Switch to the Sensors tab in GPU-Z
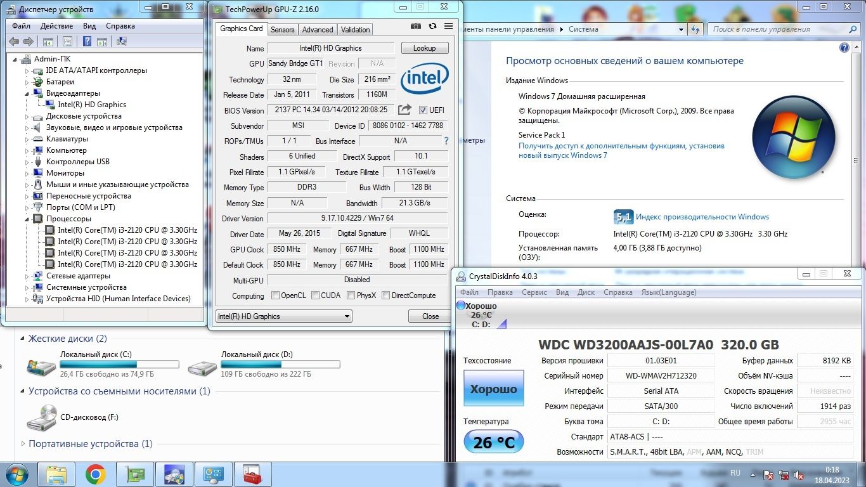Screen dimensions: 866x487 [282, 30]
